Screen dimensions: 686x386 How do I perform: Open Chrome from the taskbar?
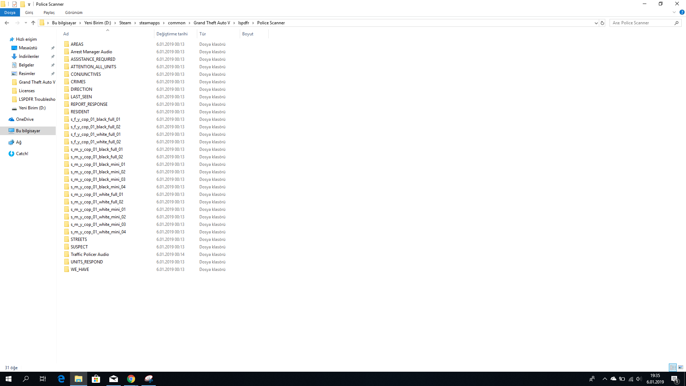tap(131, 379)
